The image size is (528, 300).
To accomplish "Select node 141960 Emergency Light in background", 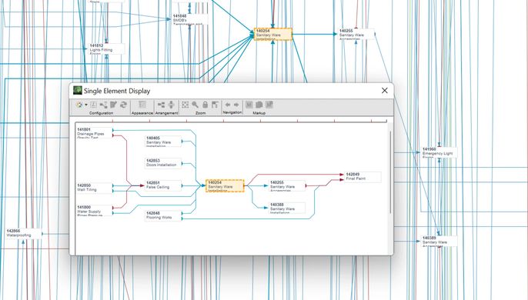I will tap(439, 152).
